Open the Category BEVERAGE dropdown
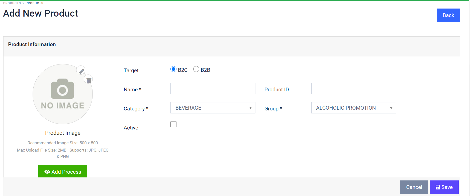This screenshot has width=470, height=196. 213,108
